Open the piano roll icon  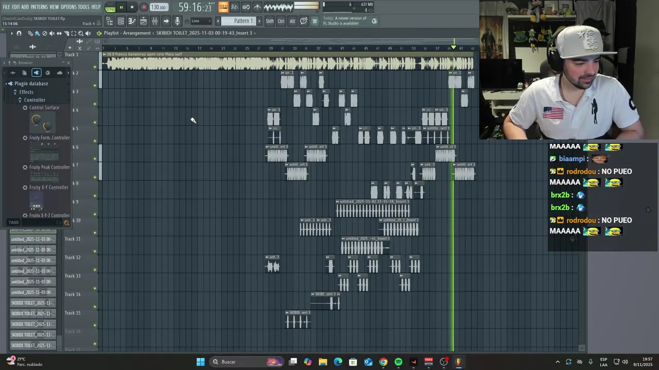[x=132, y=21]
